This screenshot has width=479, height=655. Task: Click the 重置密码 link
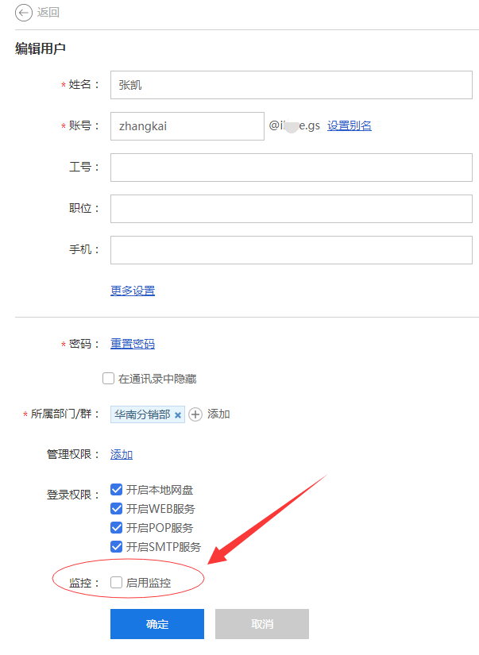(x=133, y=344)
